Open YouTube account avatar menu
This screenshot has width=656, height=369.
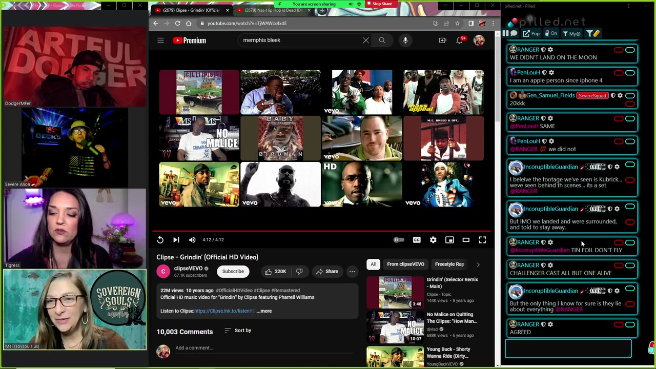(x=479, y=40)
